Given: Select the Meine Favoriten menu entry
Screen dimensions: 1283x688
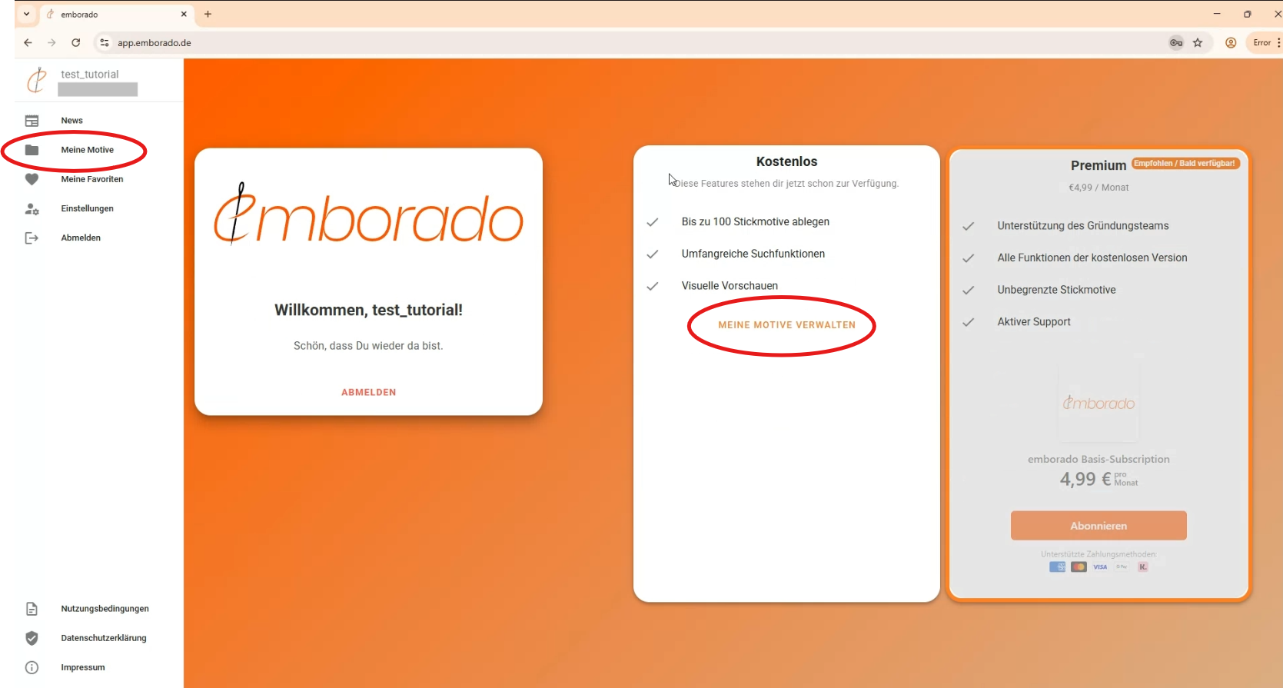Looking at the screenshot, I should tap(92, 179).
